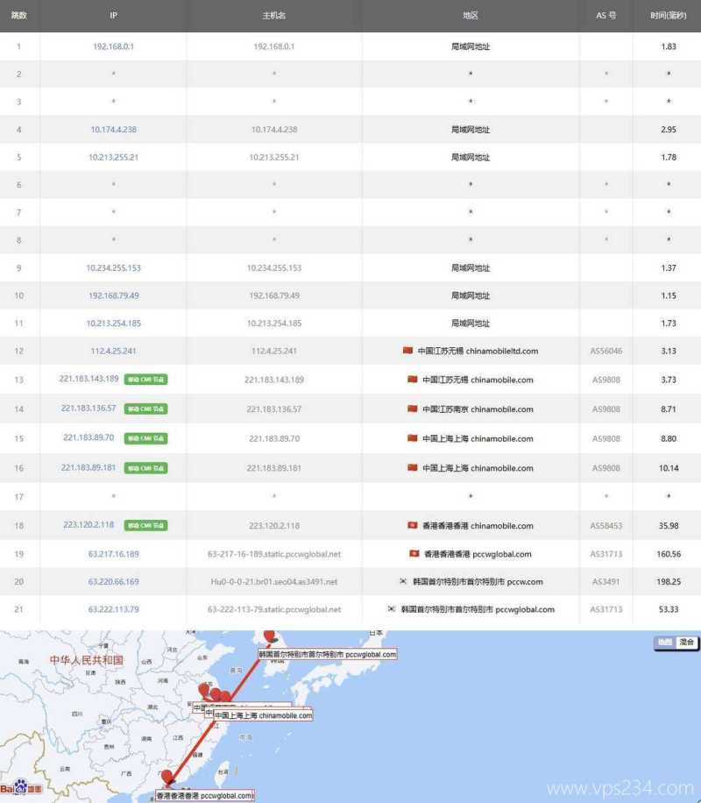Click the AS 号 column header
This screenshot has width=701, height=803.
(605, 16)
